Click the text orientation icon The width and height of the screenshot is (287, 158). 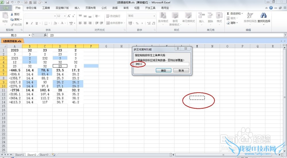97,16
